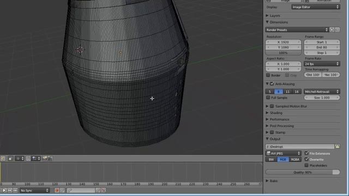Click the layers icon beside snap element selector
This screenshot has height=196, width=349.
[28, 158]
